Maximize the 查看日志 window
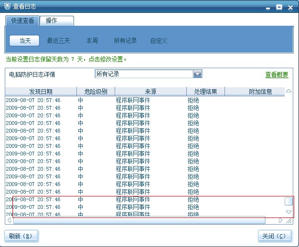This screenshot has width=299, height=247. coord(279,8)
